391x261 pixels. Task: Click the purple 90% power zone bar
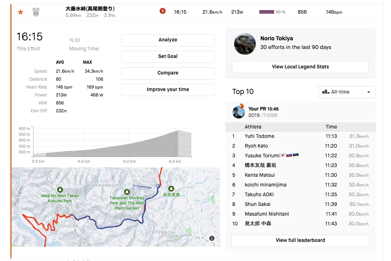pos(267,12)
